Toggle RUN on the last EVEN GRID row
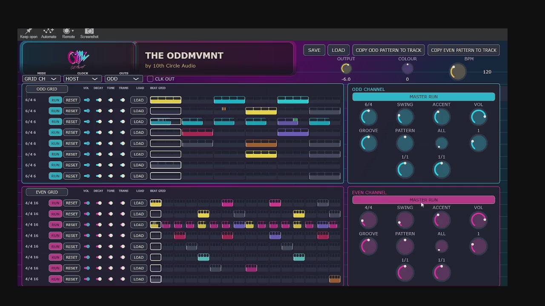Image resolution: width=545 pixels, height=306 pixels. tap(55, 279)
